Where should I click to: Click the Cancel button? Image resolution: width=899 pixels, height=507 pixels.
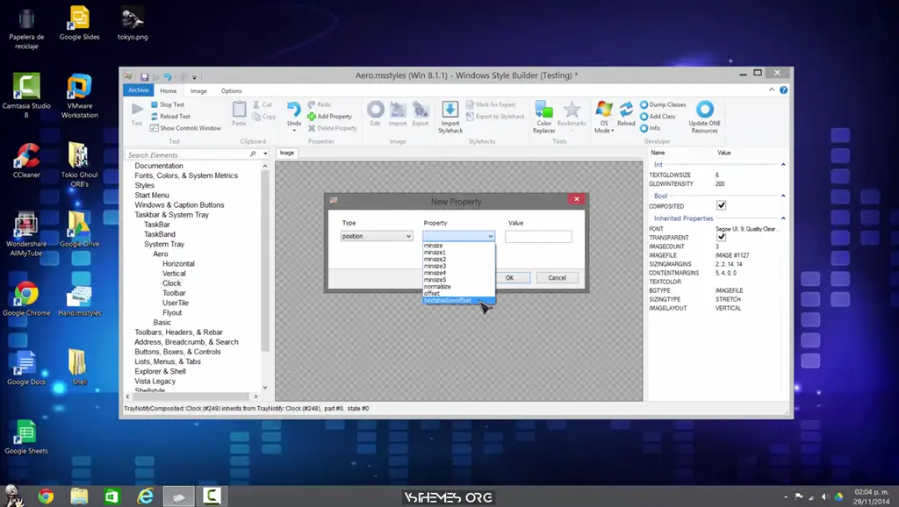click(557, 277)
